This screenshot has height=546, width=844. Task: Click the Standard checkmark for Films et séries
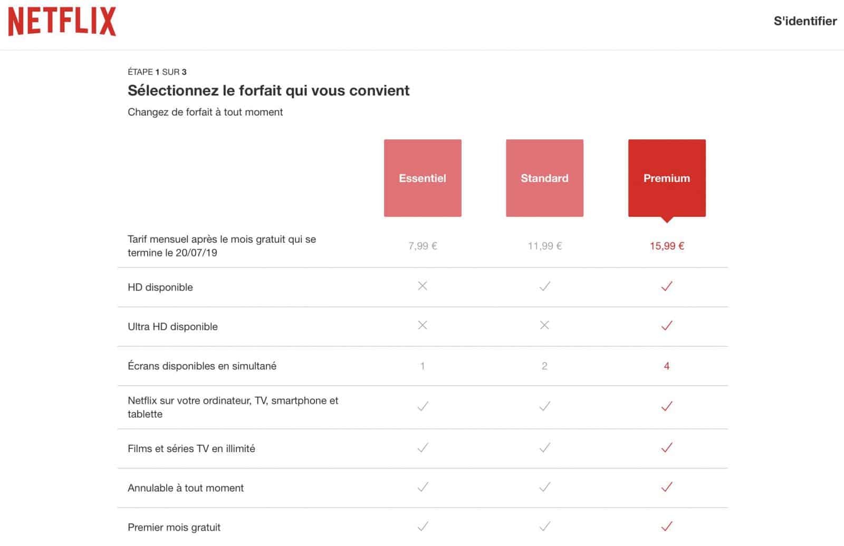click(544, 448)
